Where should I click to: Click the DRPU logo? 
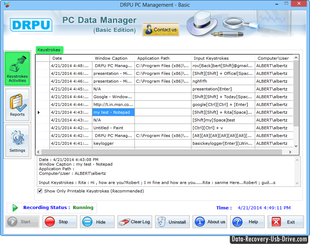[31, 25]
